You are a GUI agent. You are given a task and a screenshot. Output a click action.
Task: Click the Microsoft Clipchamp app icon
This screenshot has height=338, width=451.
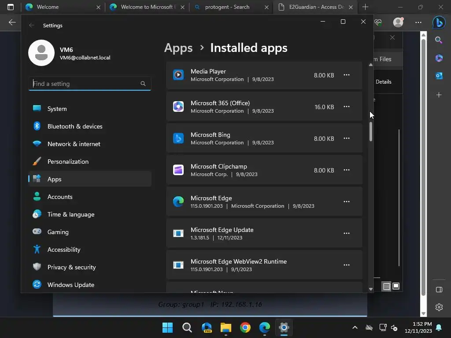178,170
